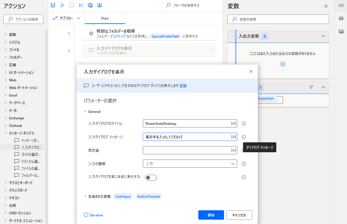Open the Images panel icon
This screenshot has width=347, height=224.
pyautogui.click(x=341, y=32)
